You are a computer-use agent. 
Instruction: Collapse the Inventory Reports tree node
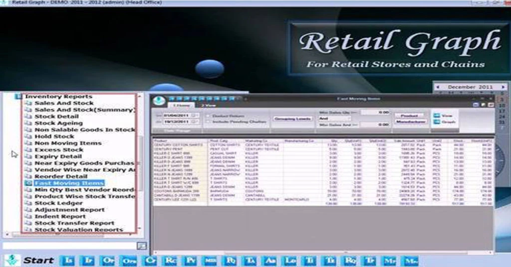[x=18, y=96]
